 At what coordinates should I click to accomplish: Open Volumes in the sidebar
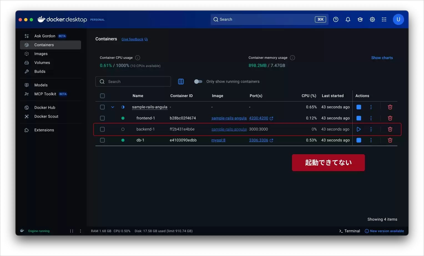tap(42, 63)
